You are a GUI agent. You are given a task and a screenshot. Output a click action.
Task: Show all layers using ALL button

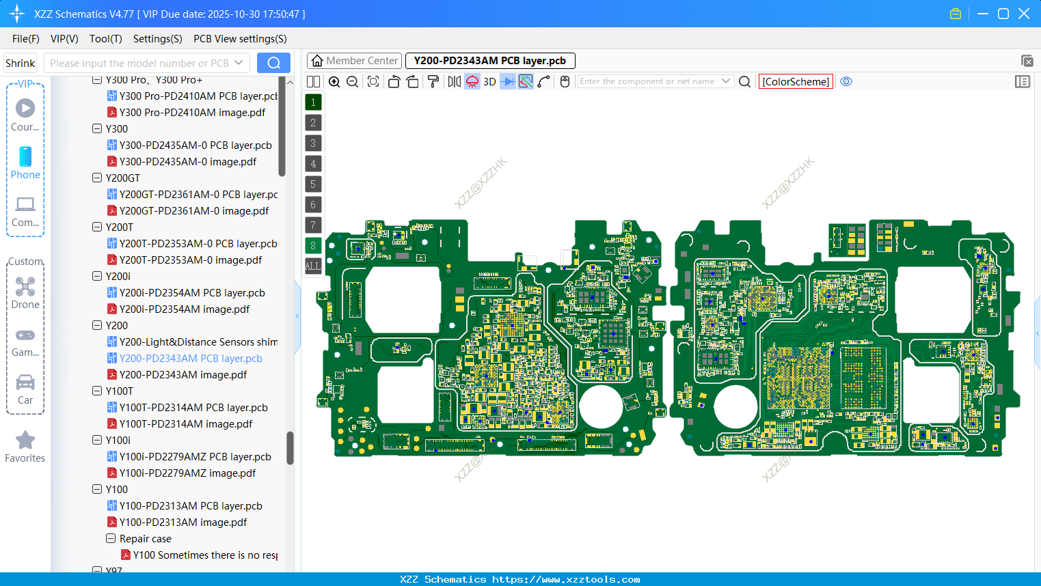312,266
